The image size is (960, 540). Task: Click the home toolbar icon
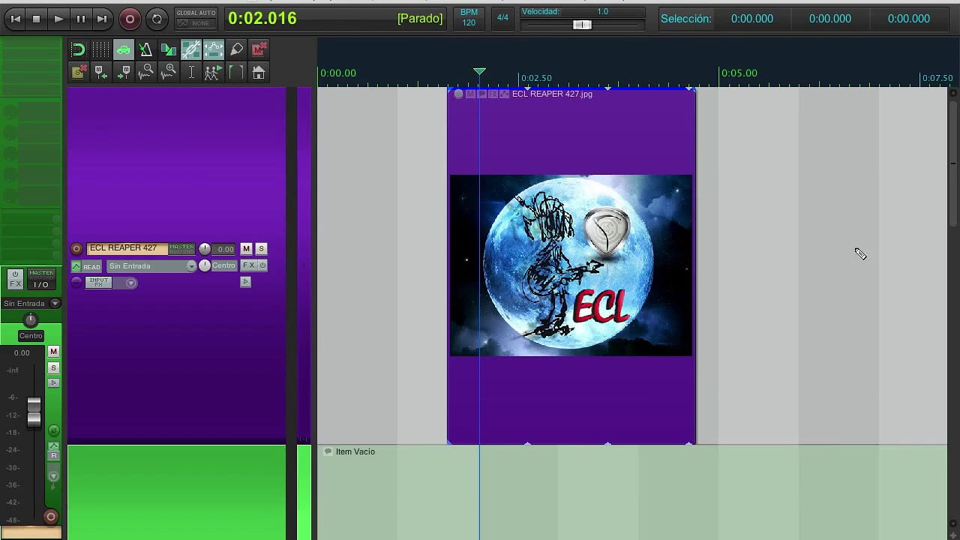259,72
